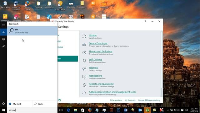Open Additional protection and management tools
This screenshot has height=113, width=200.
point(112,92)
